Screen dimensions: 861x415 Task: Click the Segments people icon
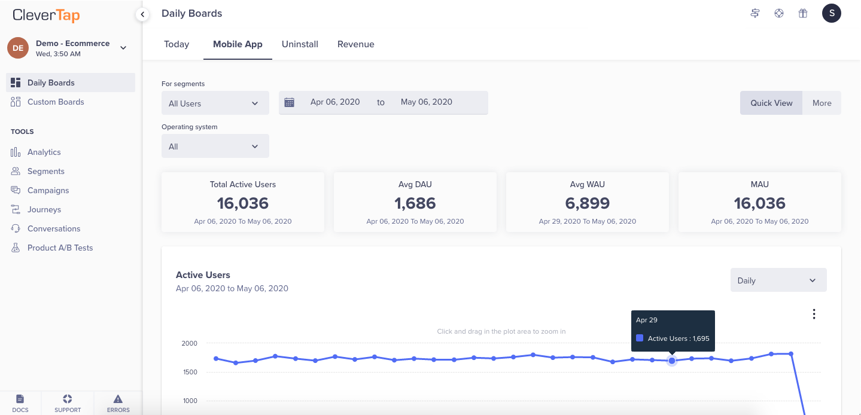pos(16,171)
